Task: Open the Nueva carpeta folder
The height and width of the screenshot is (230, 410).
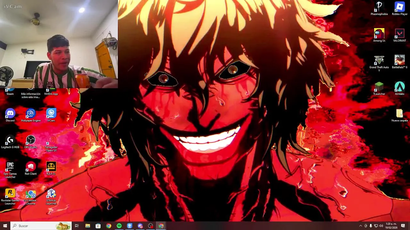Action: click(400, 115)
